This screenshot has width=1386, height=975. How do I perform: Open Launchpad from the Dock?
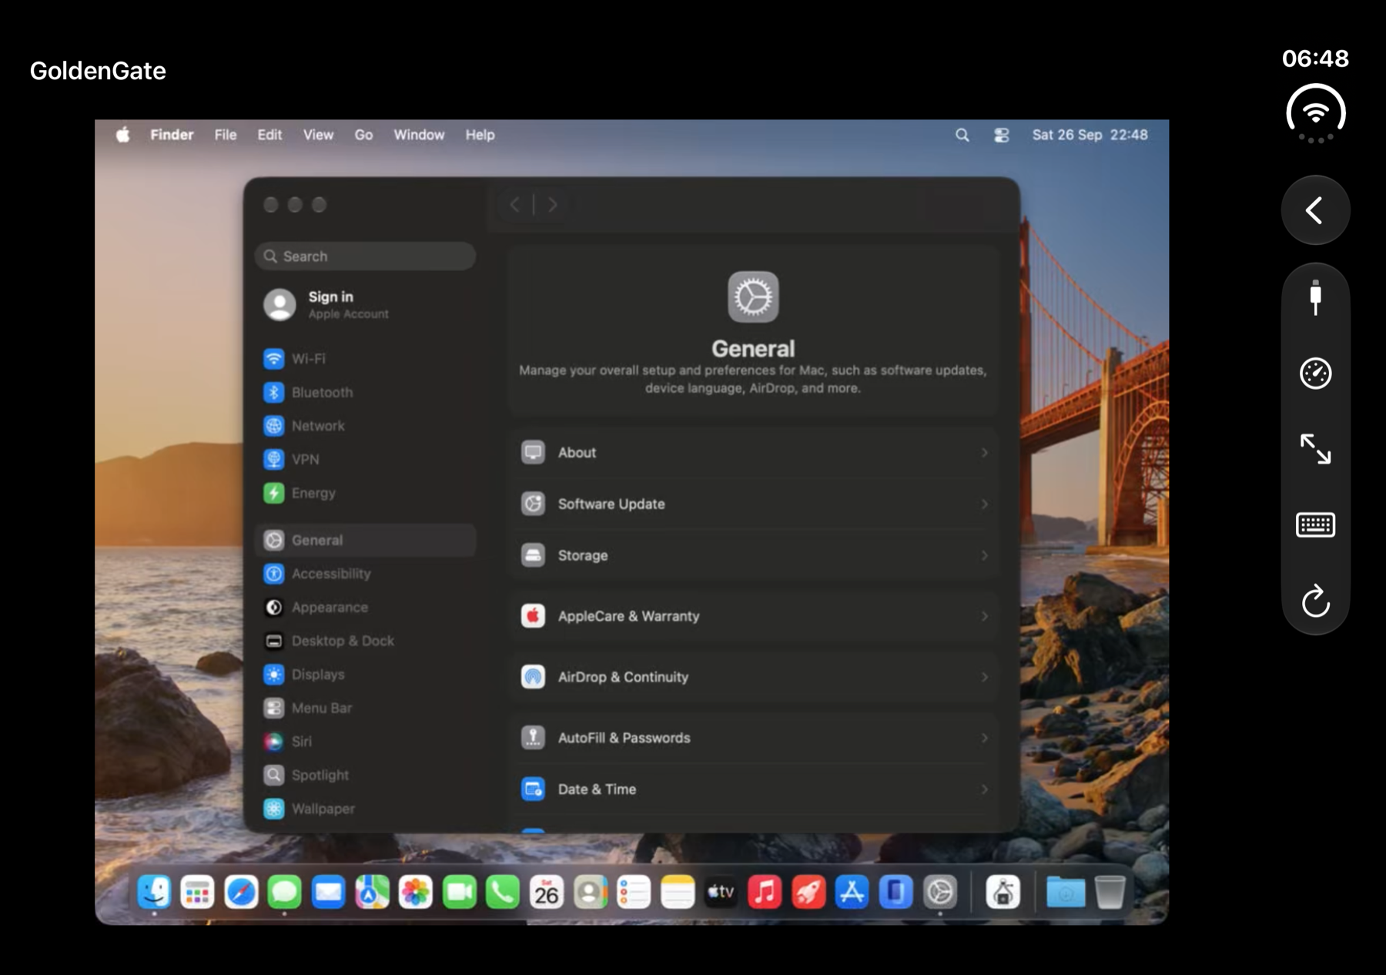coord(197,892)
